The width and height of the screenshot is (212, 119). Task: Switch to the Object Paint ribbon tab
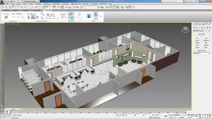click(37, 10)
